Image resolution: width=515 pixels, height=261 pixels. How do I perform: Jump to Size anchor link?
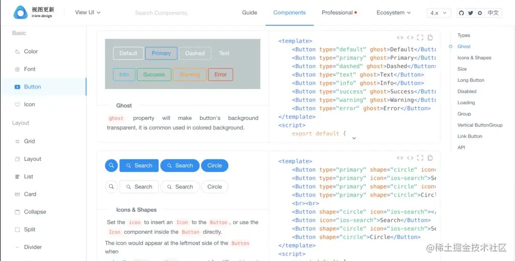[462, 69]
